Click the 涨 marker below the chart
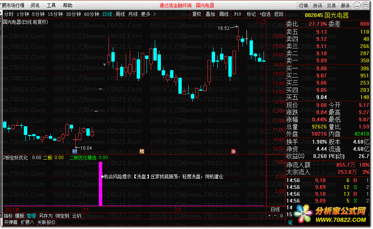Viewport: 373px width, 229px height. (233, 152)
